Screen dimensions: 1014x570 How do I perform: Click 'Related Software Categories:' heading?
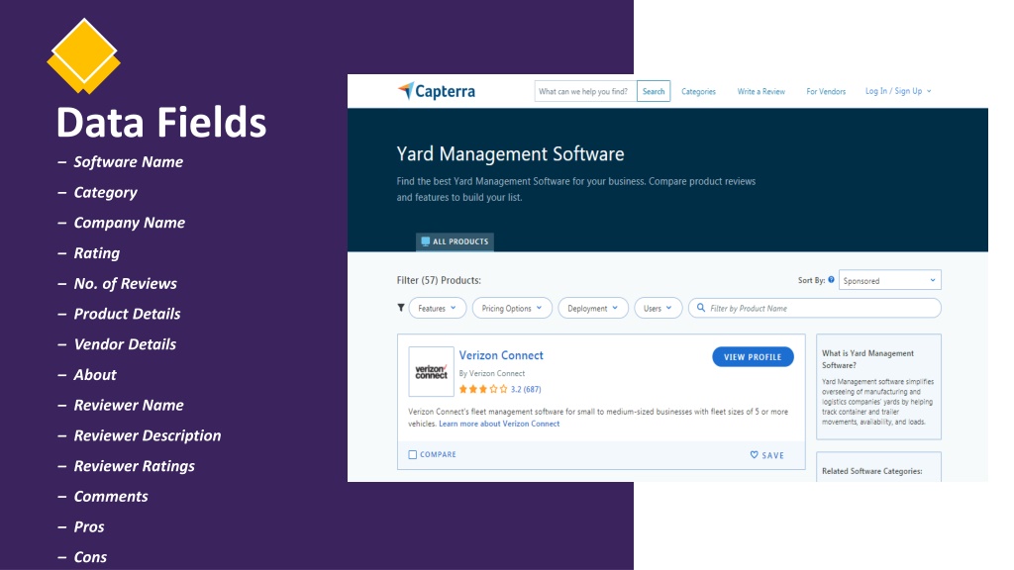(871, 471)
